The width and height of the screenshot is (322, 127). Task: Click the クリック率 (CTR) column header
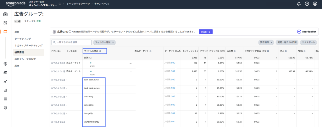(x=217, y=51)
